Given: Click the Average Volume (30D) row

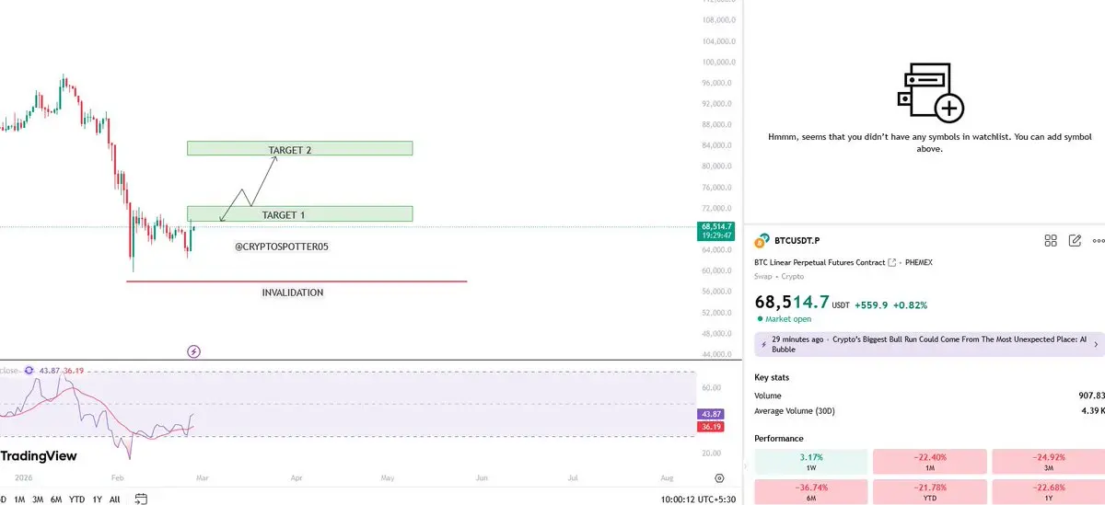Looking at the screenshot, I should coord(929,410).
